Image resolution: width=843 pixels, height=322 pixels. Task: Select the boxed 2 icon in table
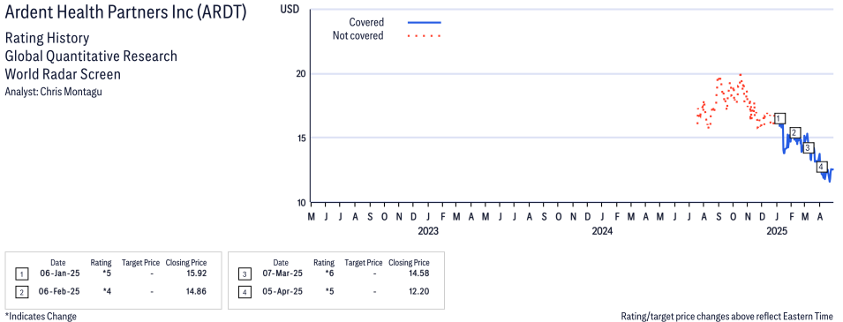coord(21,292)
